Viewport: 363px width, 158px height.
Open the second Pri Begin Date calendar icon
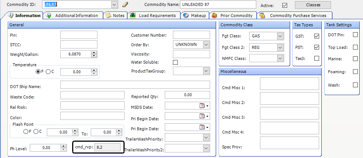202,127
